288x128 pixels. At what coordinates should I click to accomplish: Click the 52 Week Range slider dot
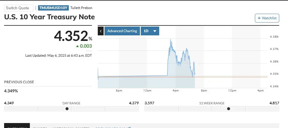pyautogui.click(x=229, y=109)
